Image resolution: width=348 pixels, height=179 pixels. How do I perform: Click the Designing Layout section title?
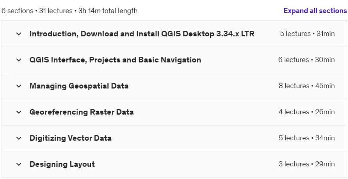coord(62,164)
